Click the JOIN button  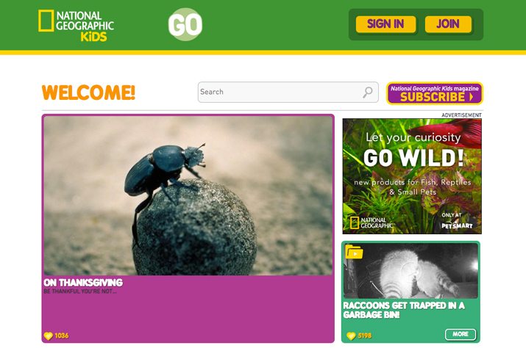[448, 24]
